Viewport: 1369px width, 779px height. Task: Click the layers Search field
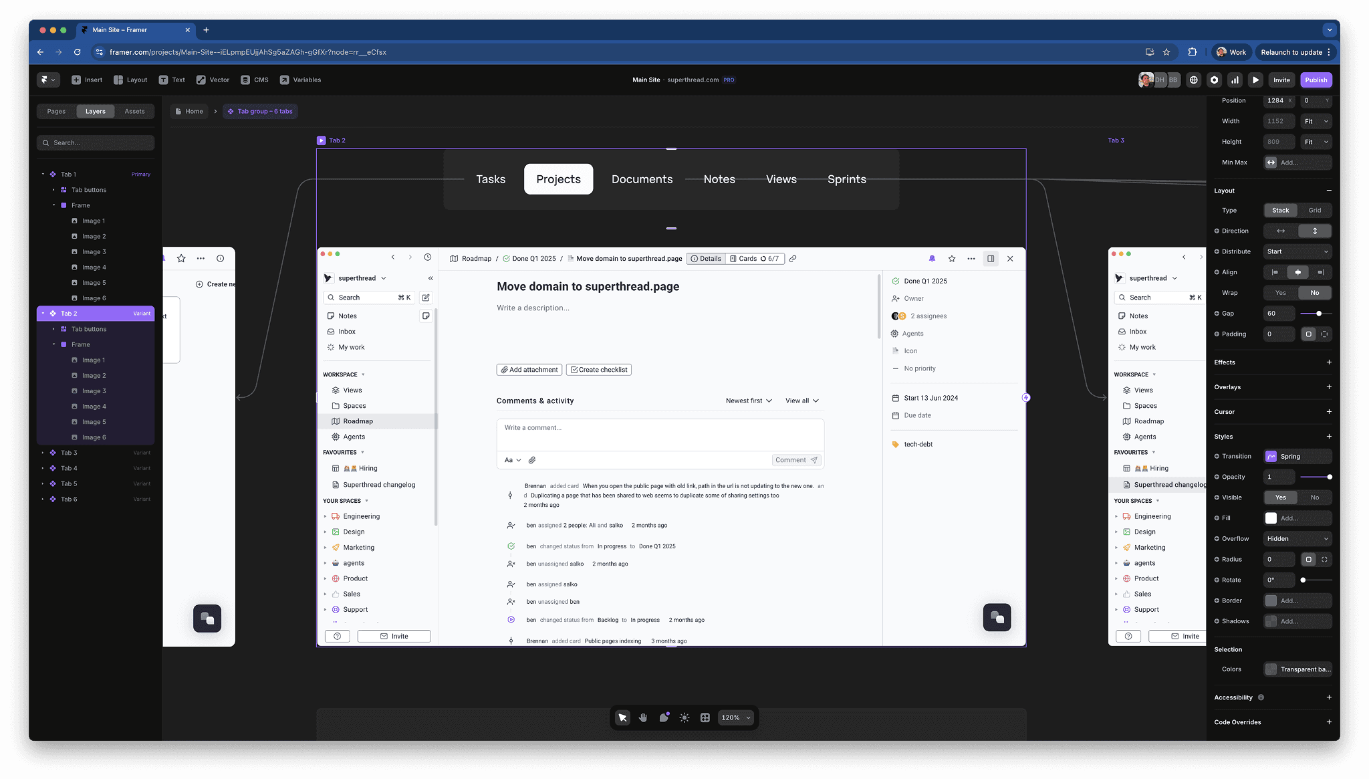(96, 142)
